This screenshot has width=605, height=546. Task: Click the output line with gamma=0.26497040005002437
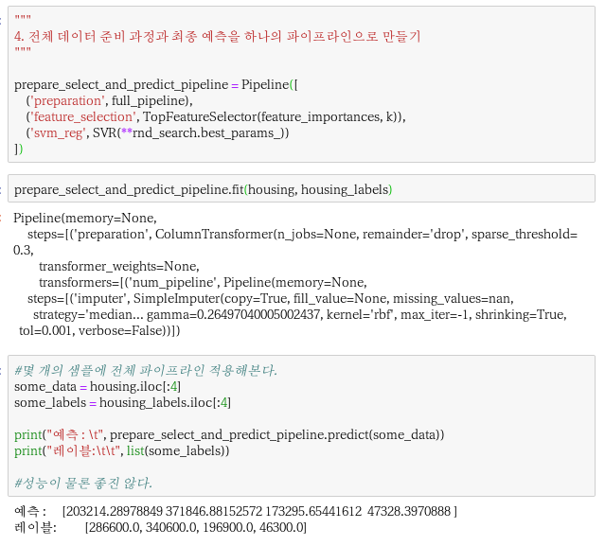tap(300, 315)
